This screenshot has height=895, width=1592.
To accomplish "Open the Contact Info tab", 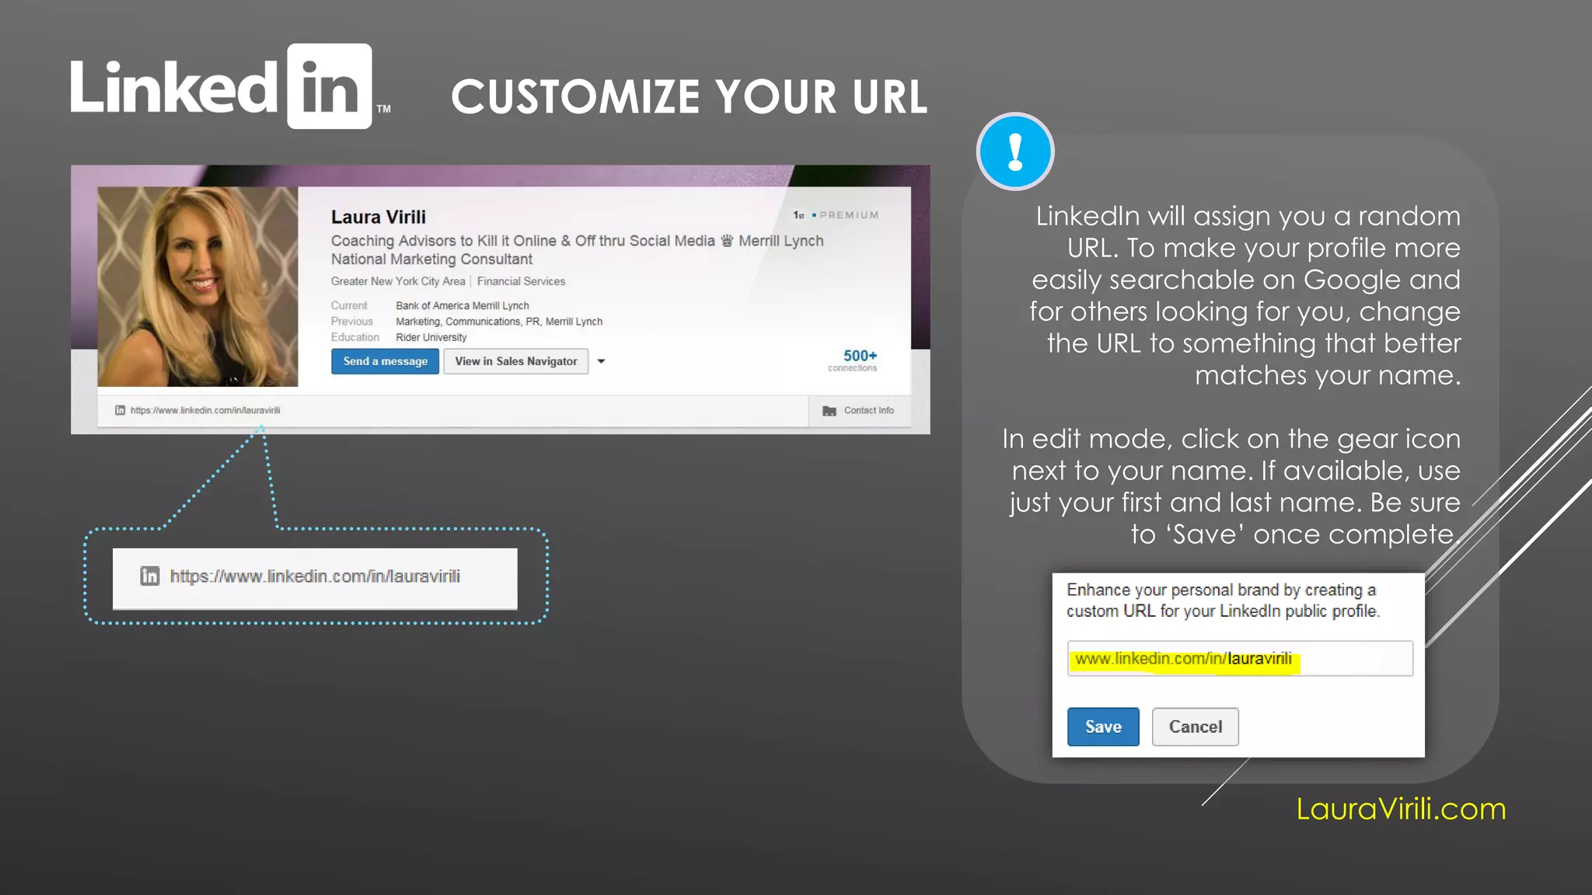I will [858, 410].
